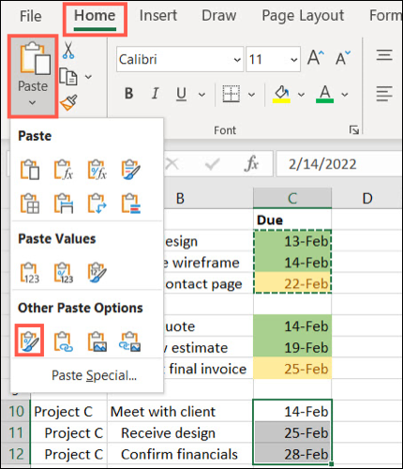Screen dimensions: 403x469
Task: Decrease the font size
Action: coord(343,58)
